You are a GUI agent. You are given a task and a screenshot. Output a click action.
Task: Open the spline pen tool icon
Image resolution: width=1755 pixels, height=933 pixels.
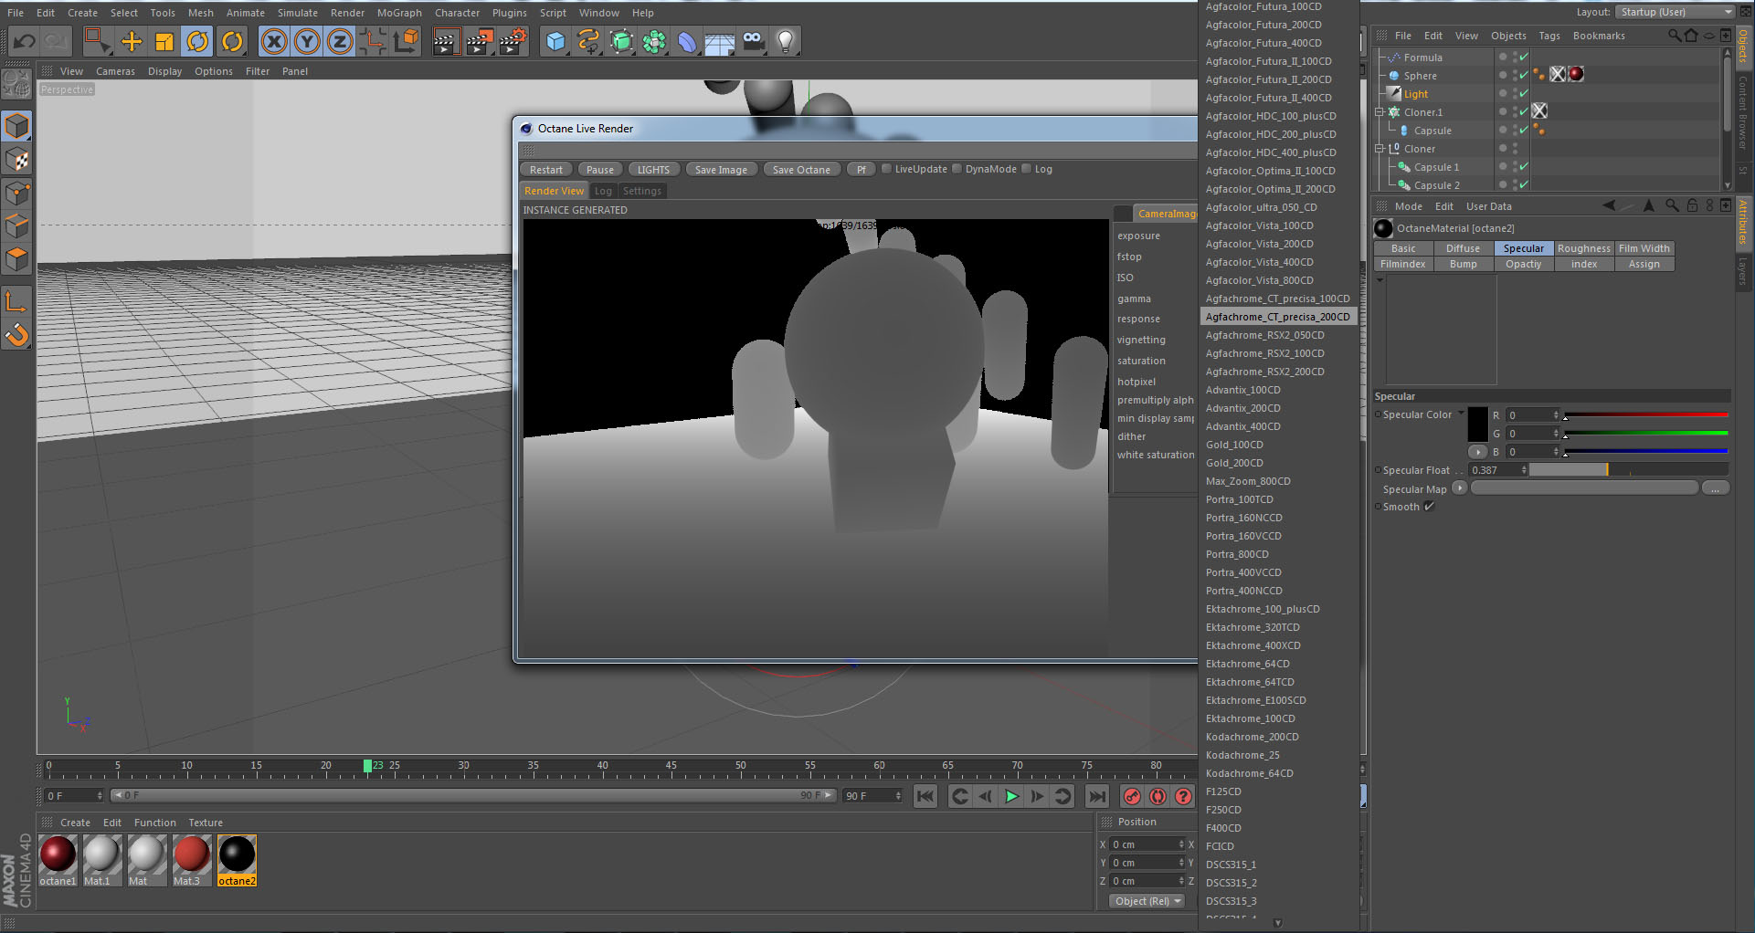pos(588,41)
